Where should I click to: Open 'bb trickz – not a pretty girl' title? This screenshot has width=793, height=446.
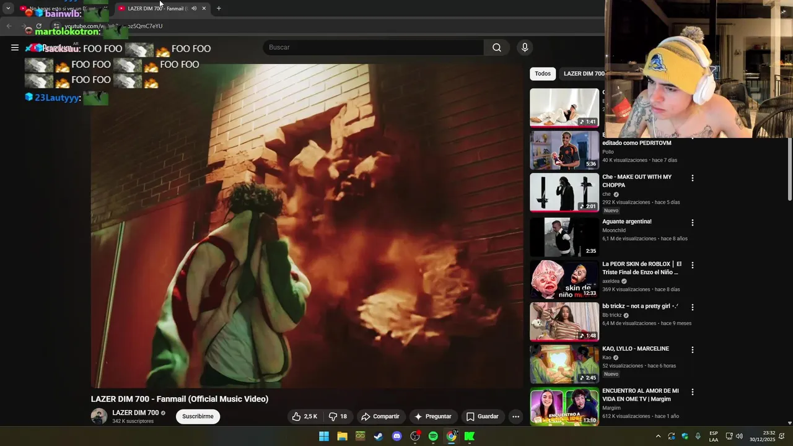[640, 307]
